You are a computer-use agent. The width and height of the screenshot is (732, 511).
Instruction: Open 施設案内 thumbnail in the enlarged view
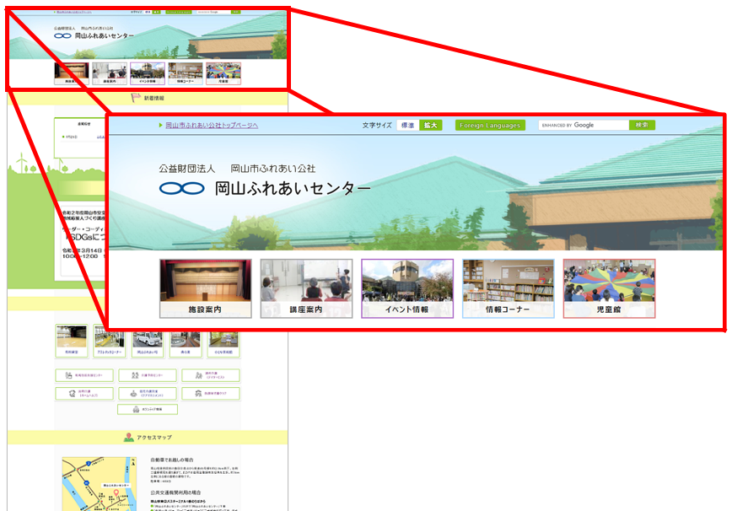206,289
